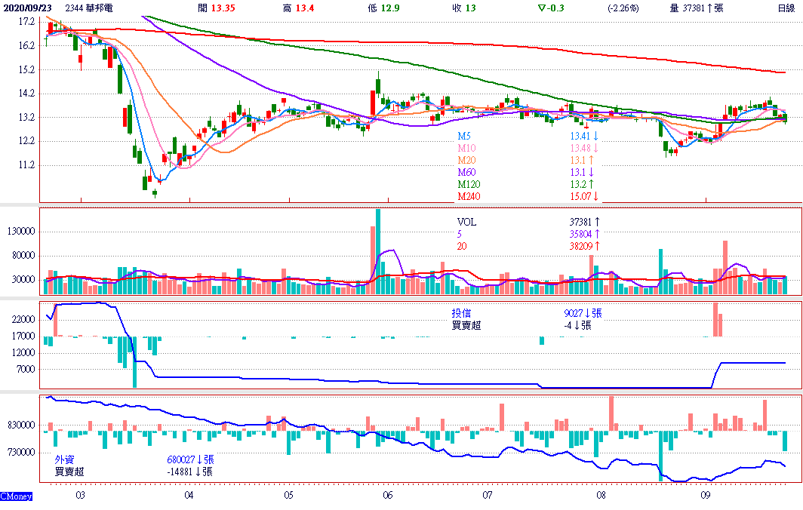Click the down triangle price change indicator
This screenshot has width=803, height=510.
pos(542,8)
